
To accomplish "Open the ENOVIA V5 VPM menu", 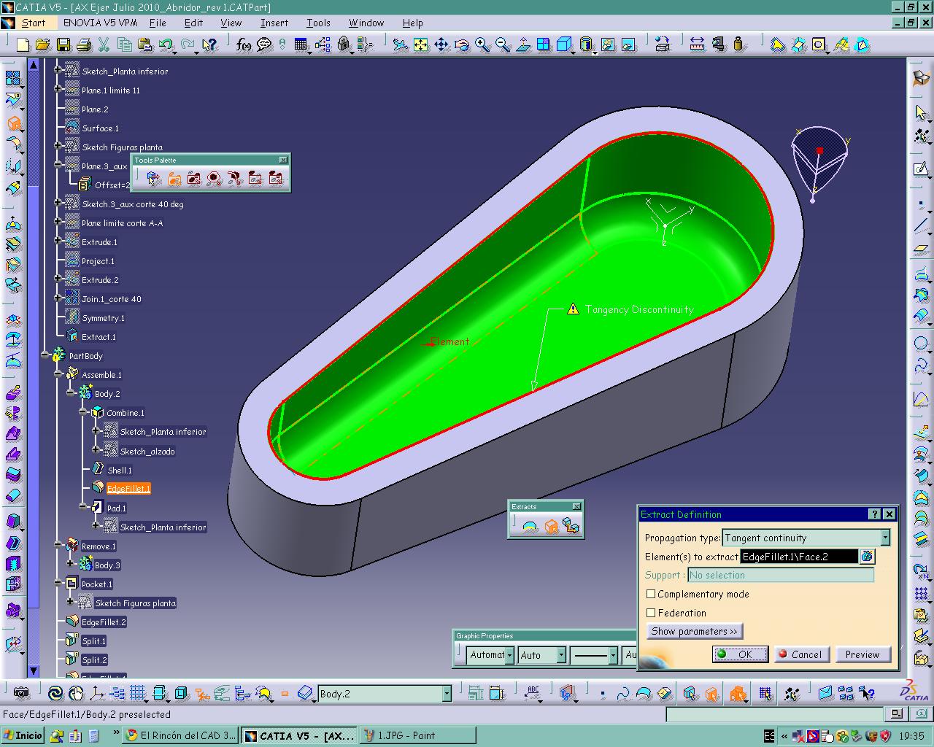I will (x=100, y=23).
